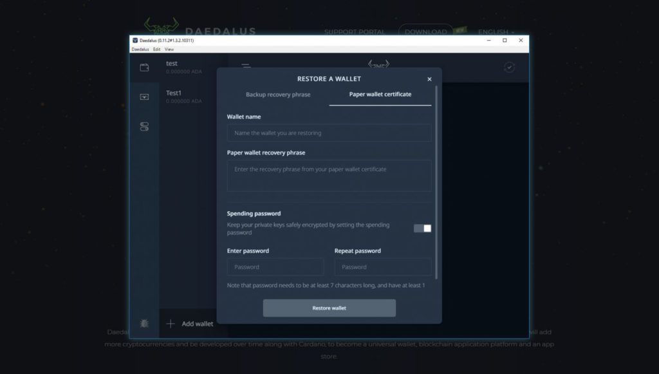Focus the Repeat password field

coord(383,267)
